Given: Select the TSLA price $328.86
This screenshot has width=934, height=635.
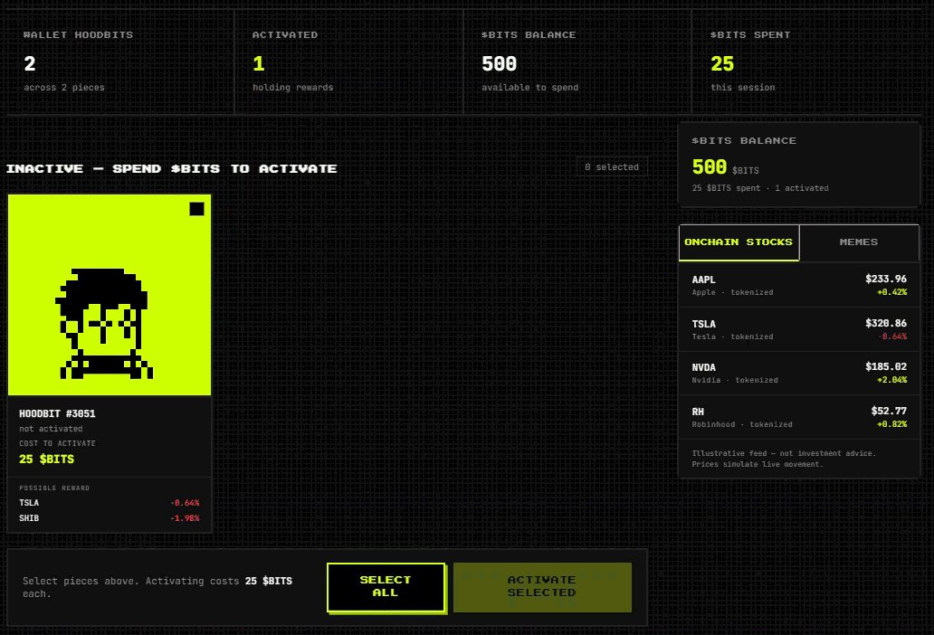Looking at the screenshot, I should coord(886,323).
